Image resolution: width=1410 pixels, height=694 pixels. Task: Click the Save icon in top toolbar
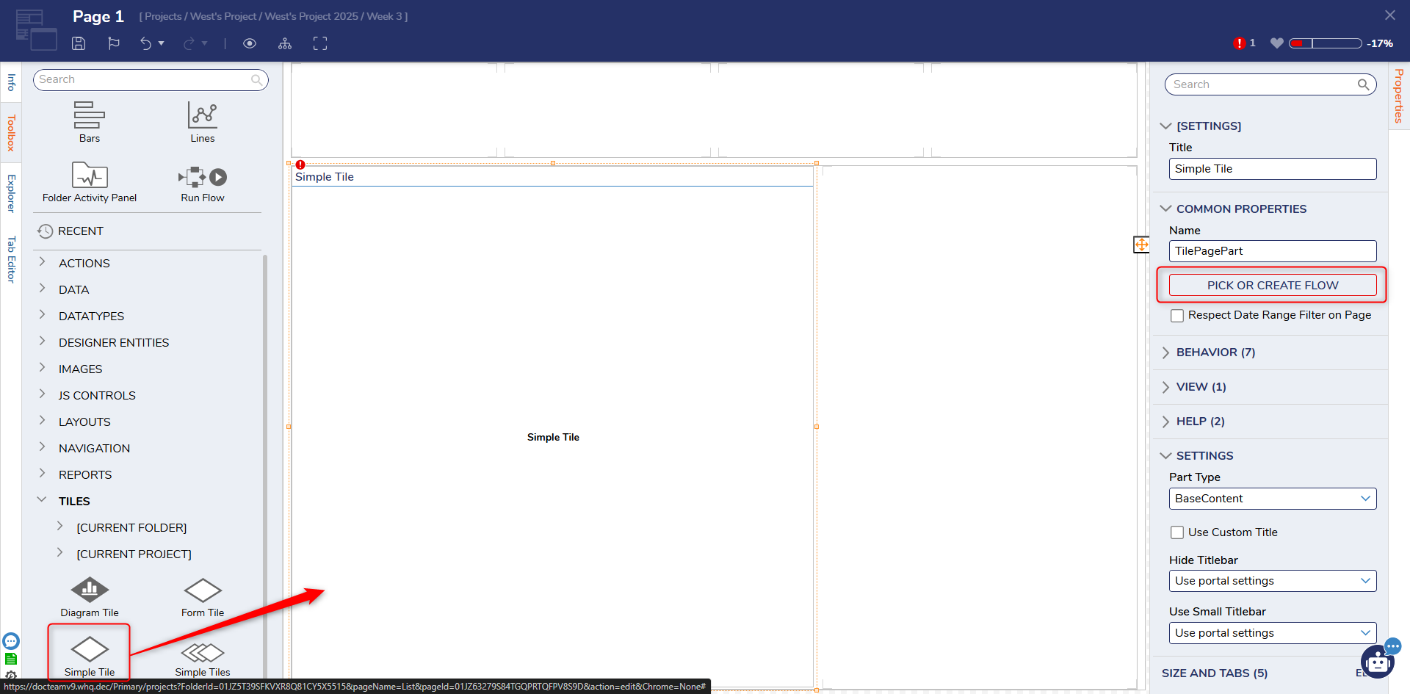pos(79,43)
